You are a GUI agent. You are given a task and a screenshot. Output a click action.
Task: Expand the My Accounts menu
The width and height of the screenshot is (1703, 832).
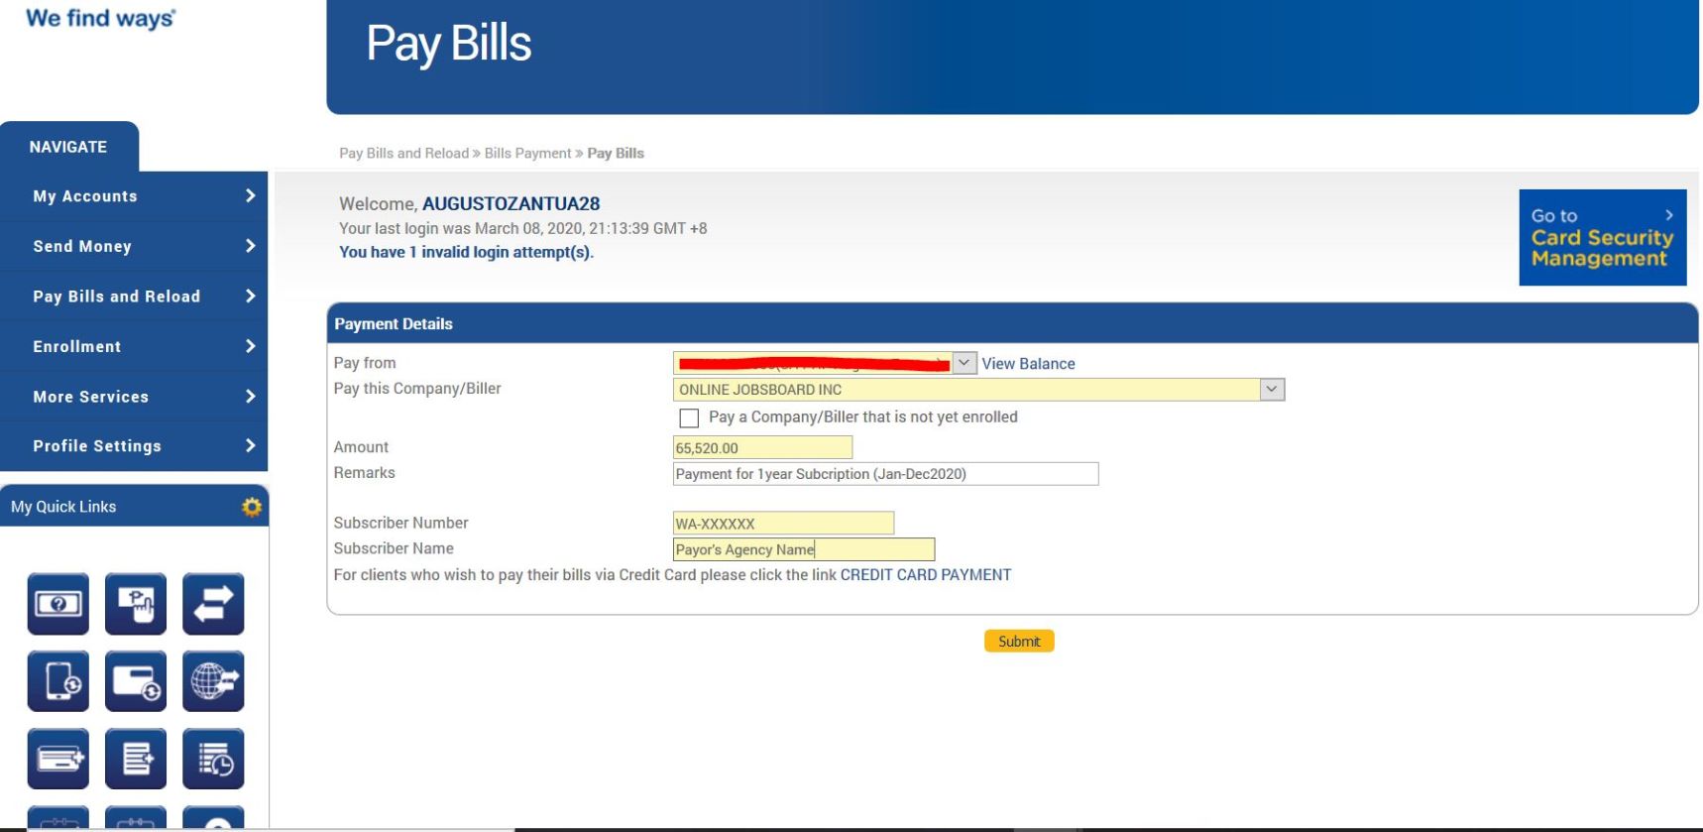point(134,196)
